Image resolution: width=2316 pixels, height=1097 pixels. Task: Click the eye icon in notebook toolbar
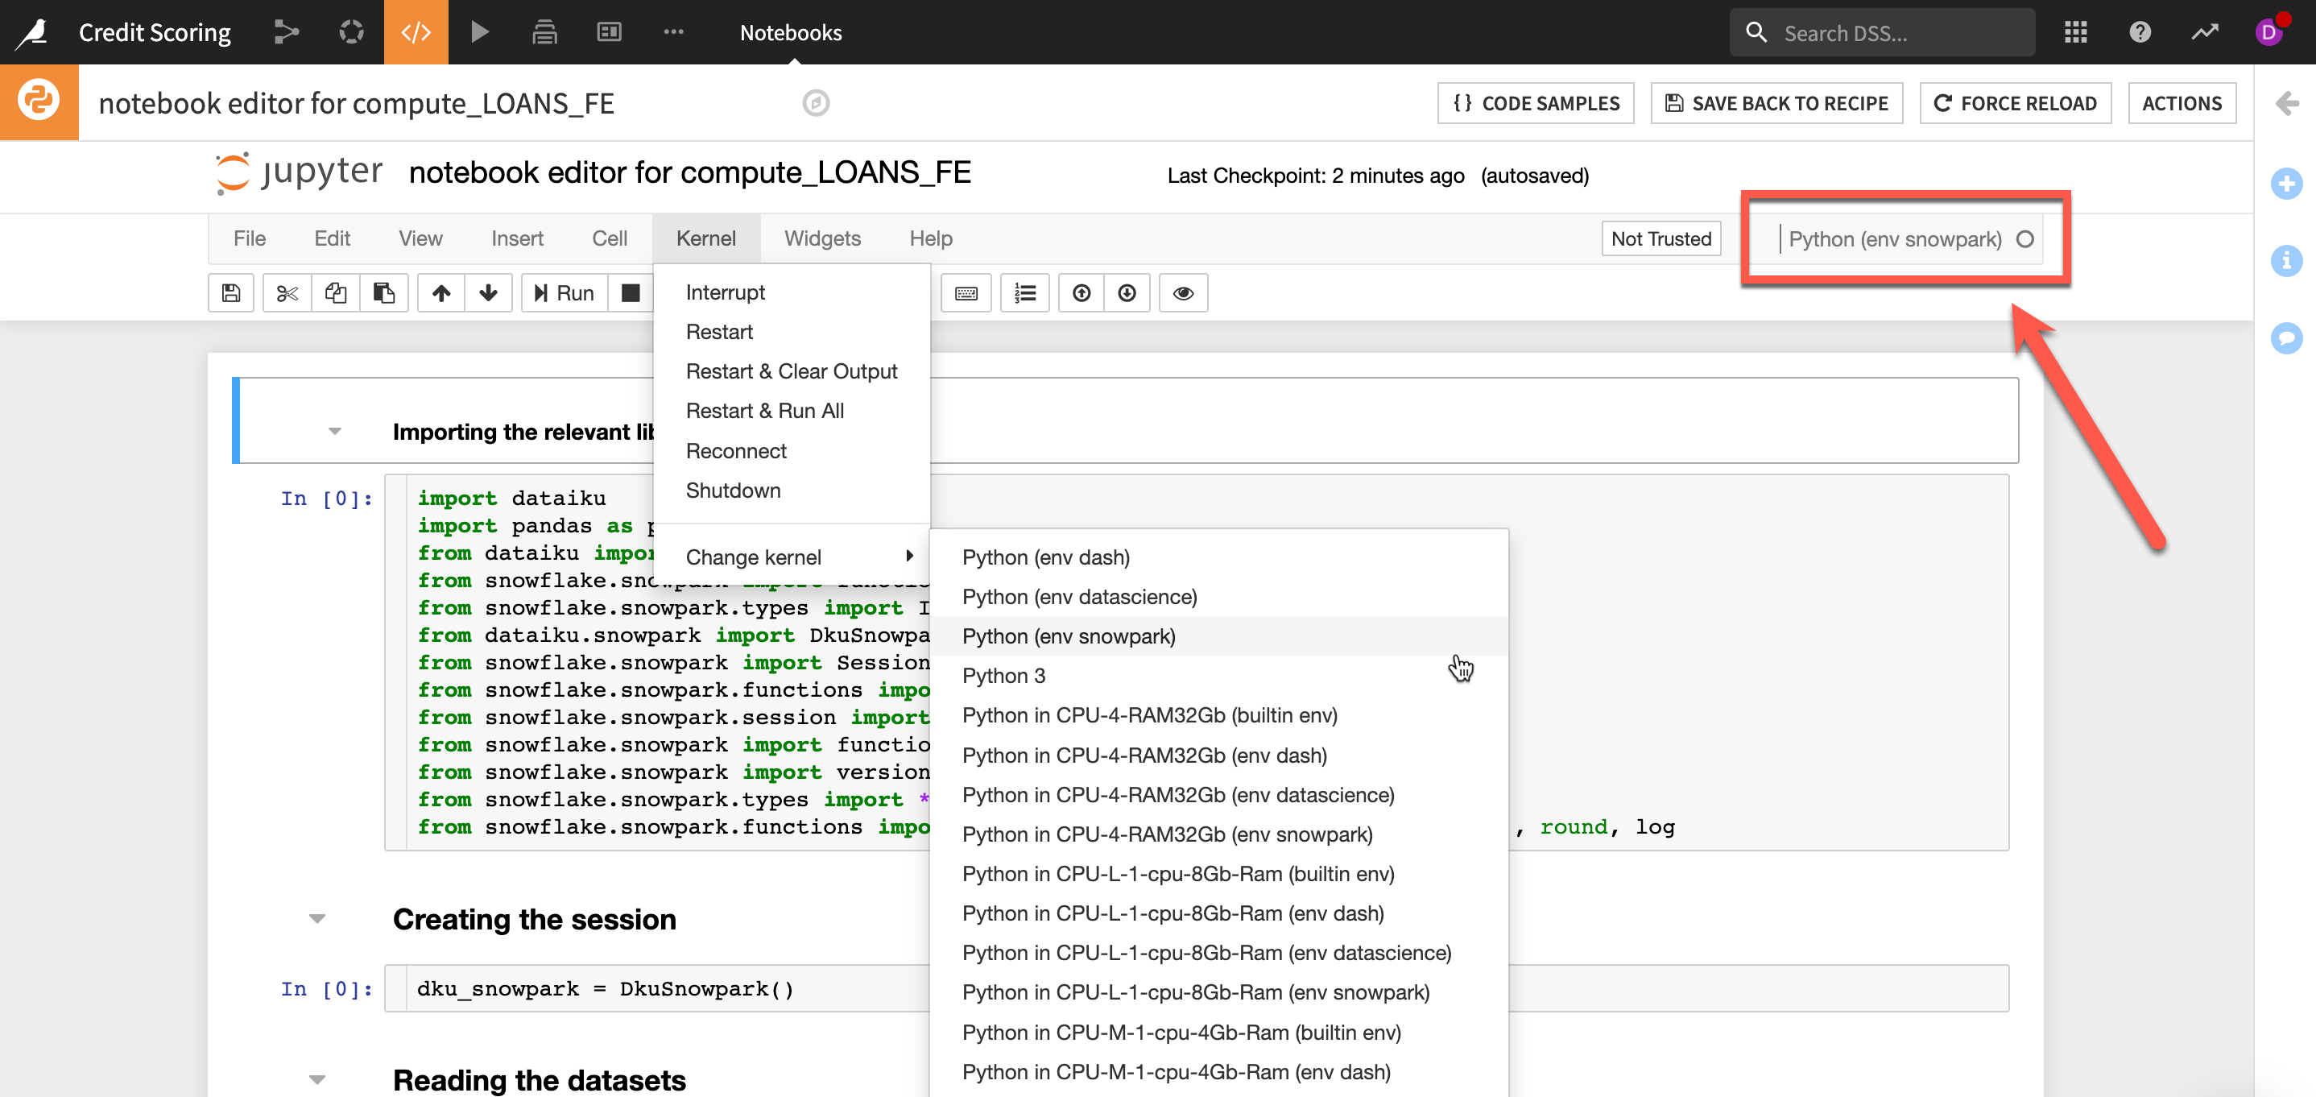point(1182,293)
